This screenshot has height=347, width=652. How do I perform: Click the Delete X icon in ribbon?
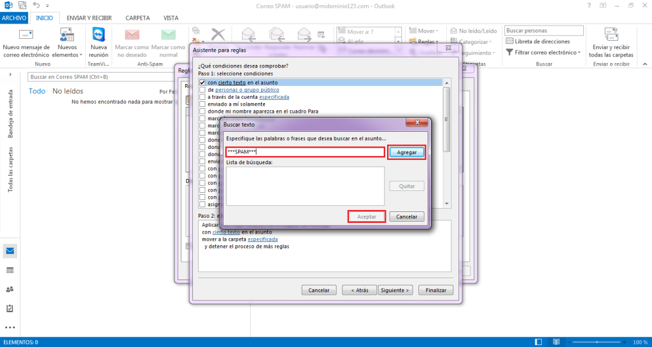coord(218,34)
